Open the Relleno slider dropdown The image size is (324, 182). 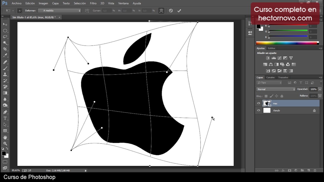point(320,96)
